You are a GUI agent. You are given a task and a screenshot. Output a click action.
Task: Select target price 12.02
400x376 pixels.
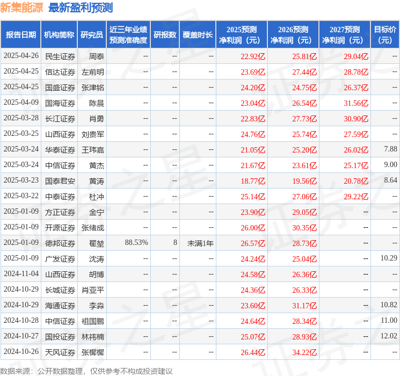(389, 336)
